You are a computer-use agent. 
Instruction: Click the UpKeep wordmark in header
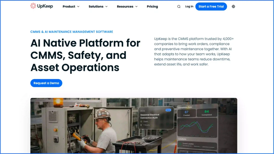(45, 6)
